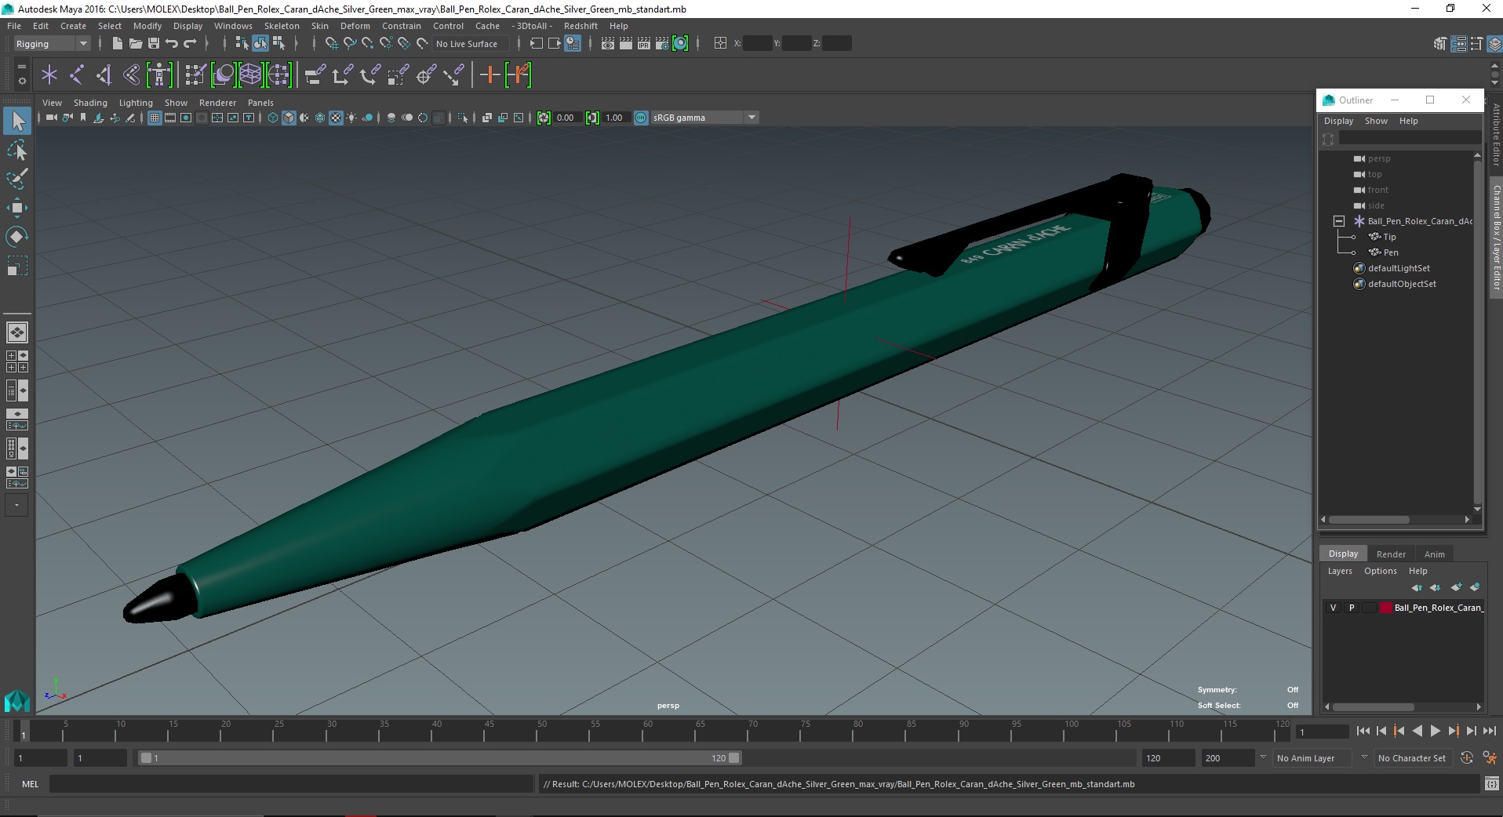The height and width of the screenshot is (817, 1503).
Task: Click the red color swatch of layer
Action: 1386,608
